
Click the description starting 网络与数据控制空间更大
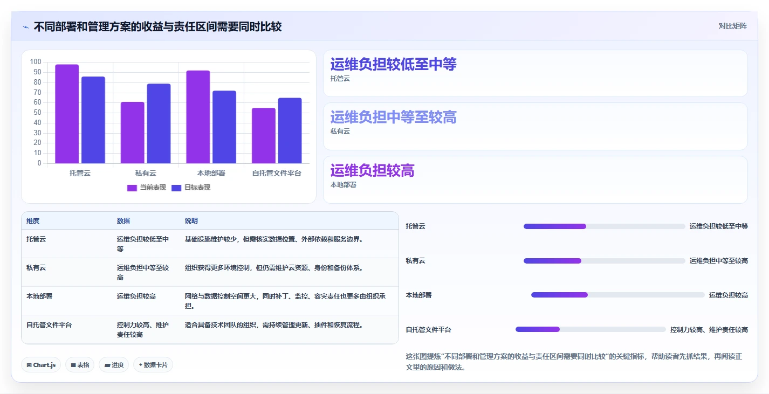pos(285,301)
